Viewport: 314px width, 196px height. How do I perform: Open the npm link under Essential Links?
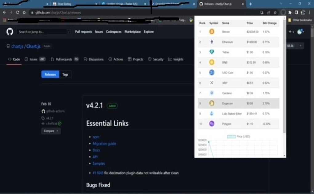click(96, 137)
